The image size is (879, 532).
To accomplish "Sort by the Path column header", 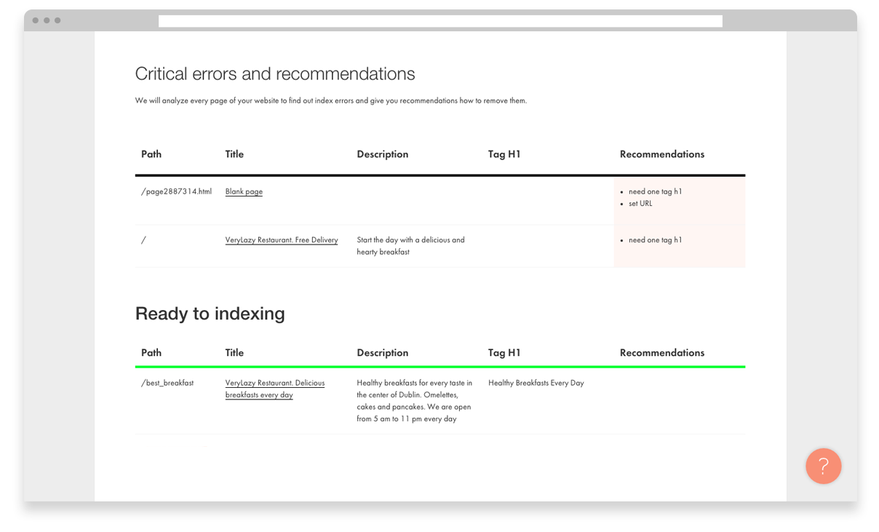I will pos(151,154).
